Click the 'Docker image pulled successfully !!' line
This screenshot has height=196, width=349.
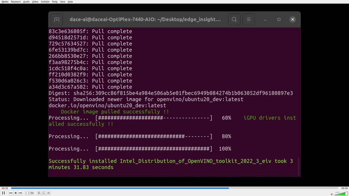[115, 112]
